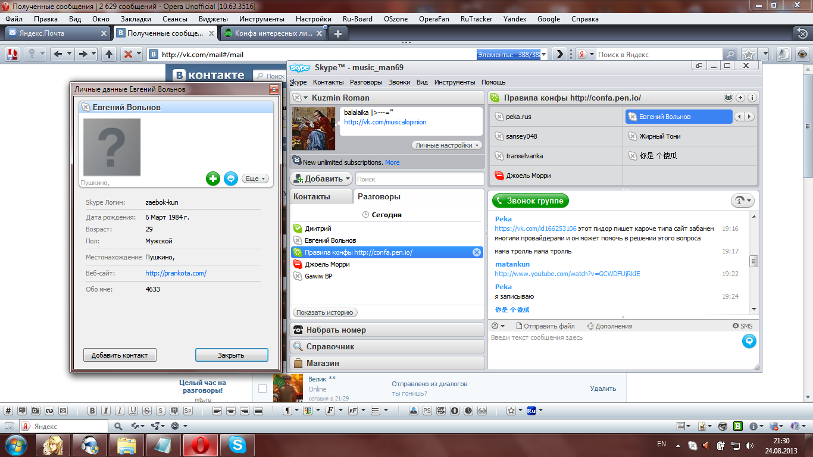Switch to the Яндекс.Почта browser tab
Screen dimensions: 813x457
(x=58, y=33)
